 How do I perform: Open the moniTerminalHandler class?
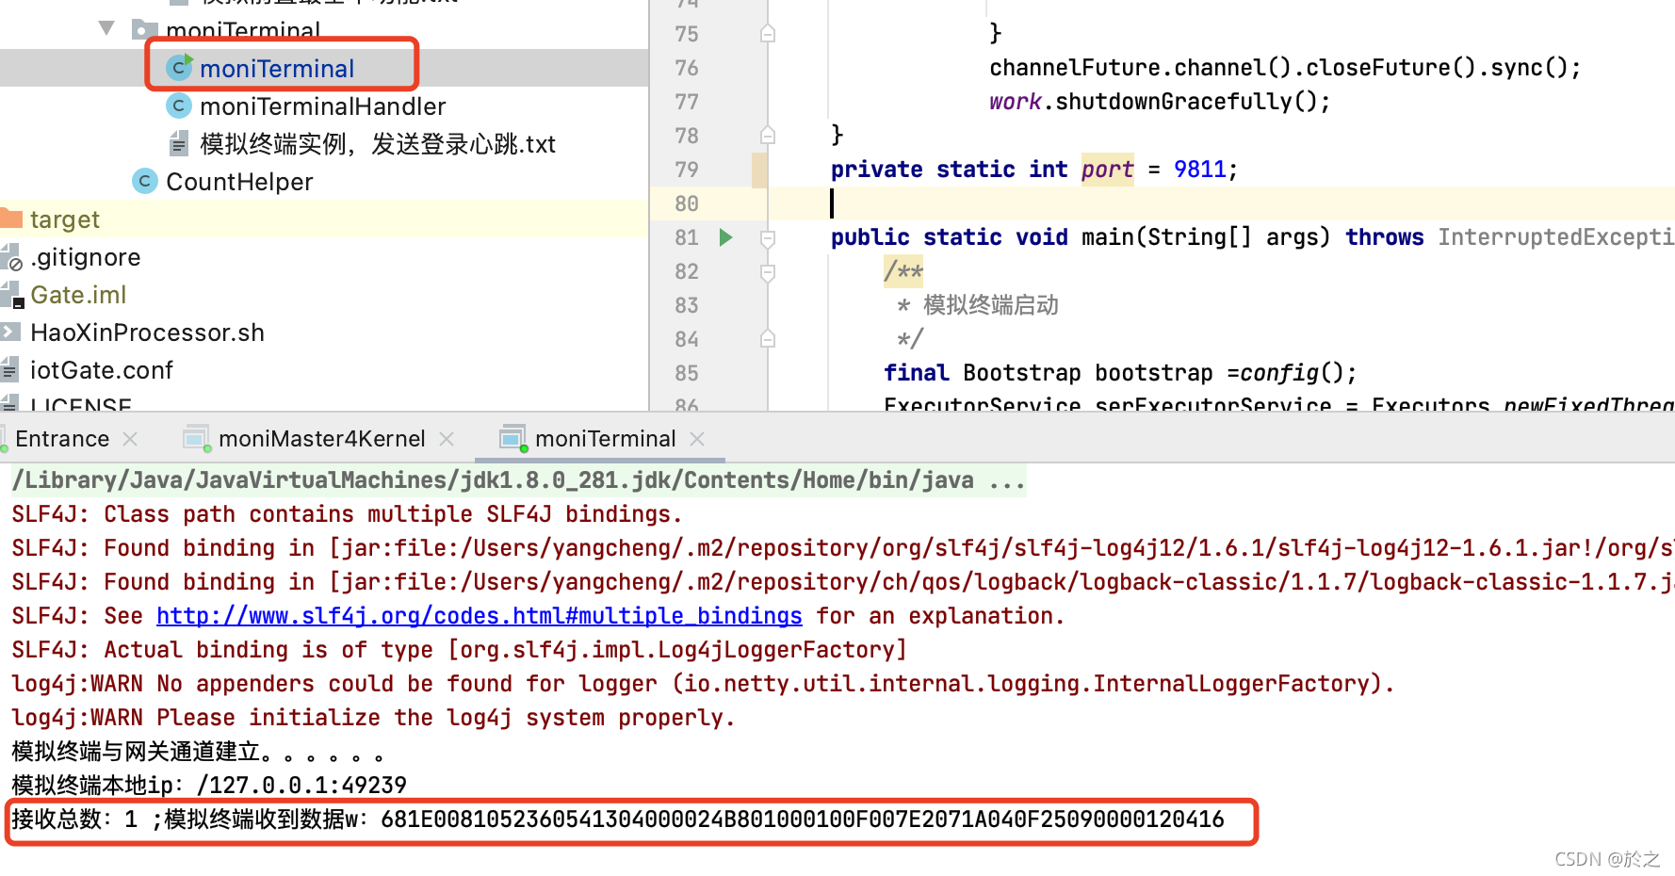pos(322,106)
